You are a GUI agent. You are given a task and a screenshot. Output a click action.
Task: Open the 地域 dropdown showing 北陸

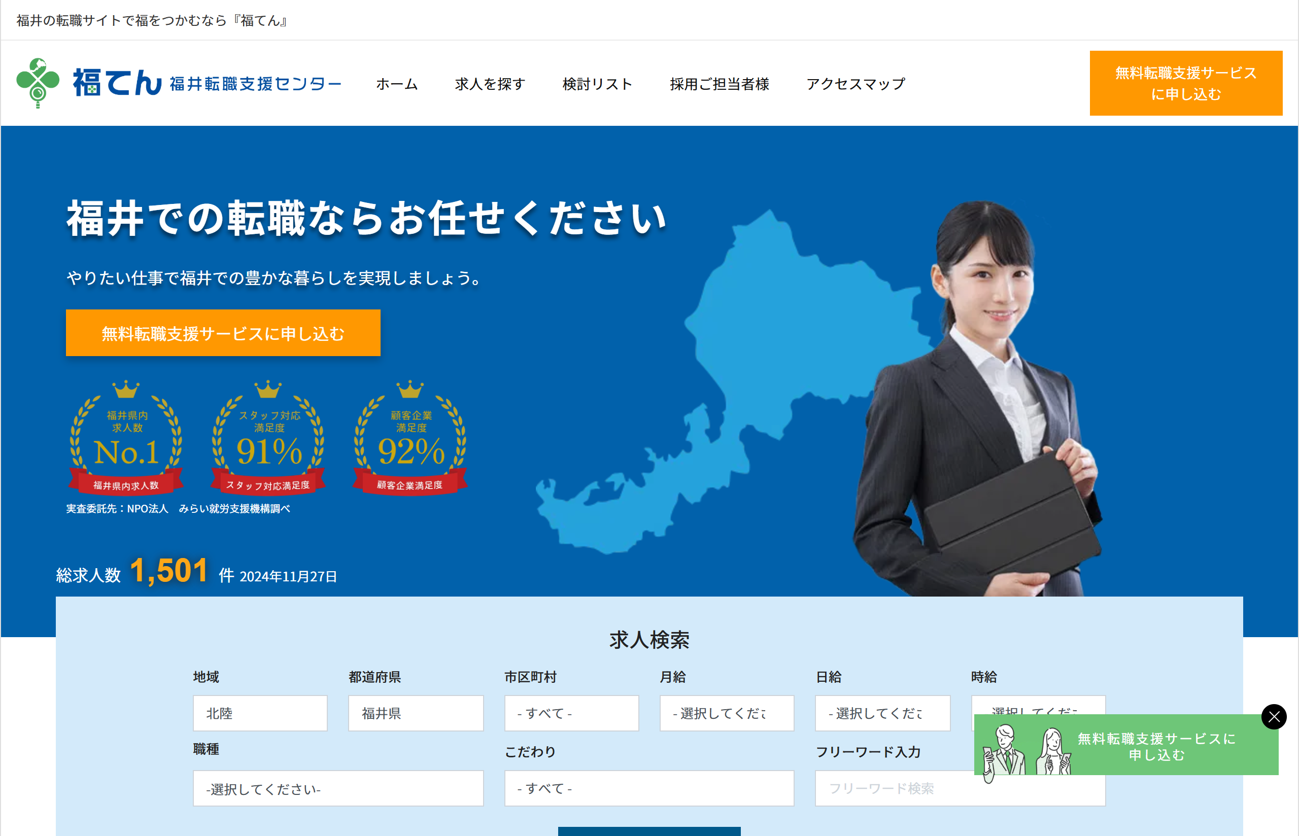tap(260, 713)
